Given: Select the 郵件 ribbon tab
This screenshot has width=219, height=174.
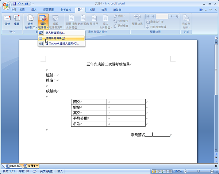Looking at the screenshot, I should 80,10.
